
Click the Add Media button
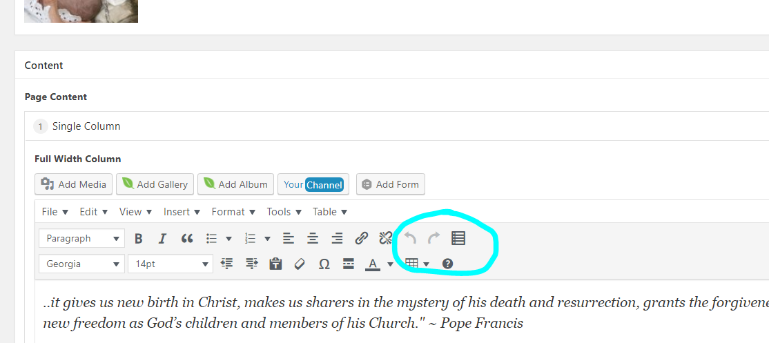[74, 184]
